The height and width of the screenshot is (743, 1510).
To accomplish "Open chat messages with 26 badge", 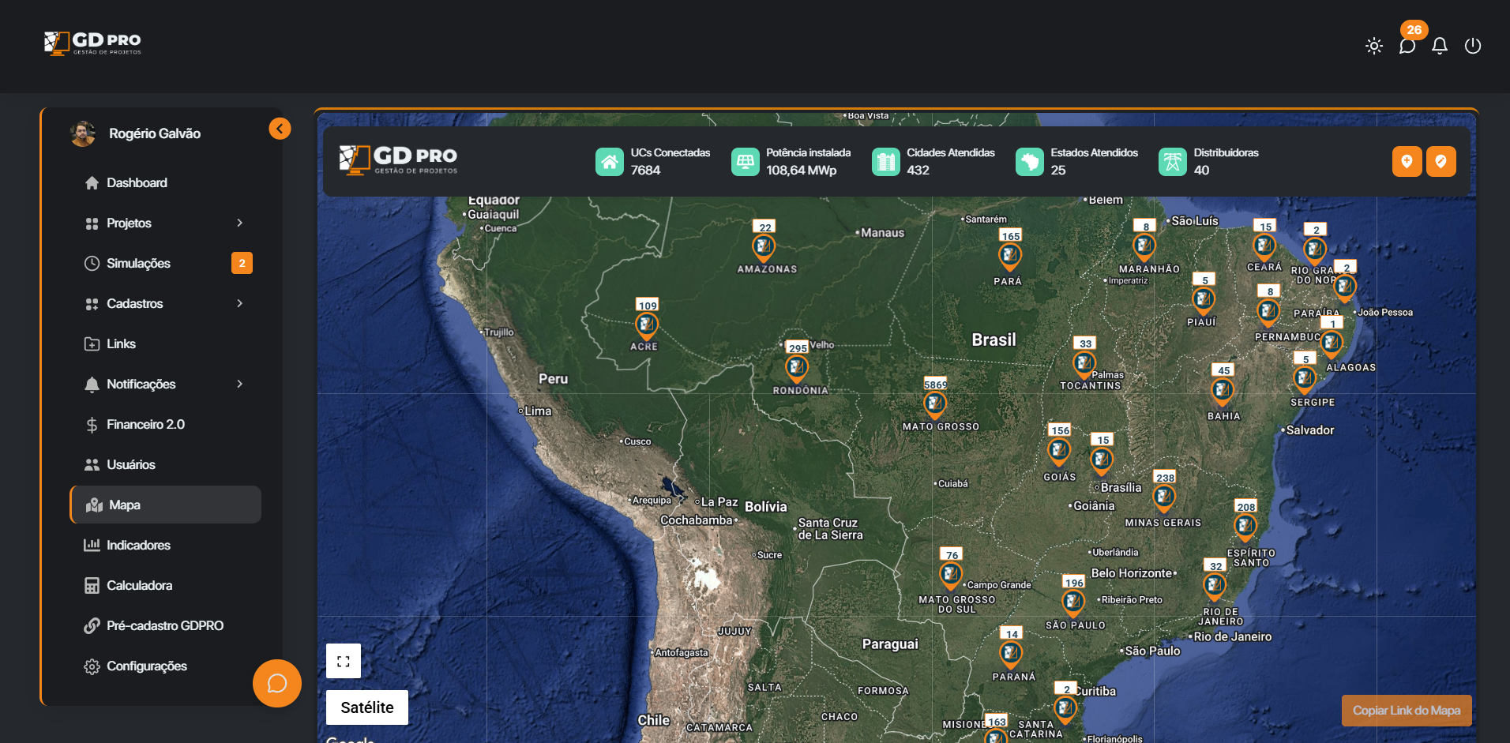I will coord(1407,46).
